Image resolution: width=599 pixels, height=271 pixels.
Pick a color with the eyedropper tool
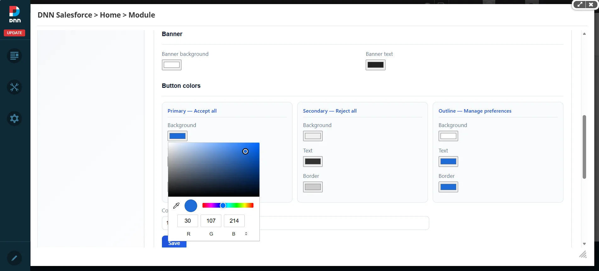pyautogui.click(x=176, y=206)
